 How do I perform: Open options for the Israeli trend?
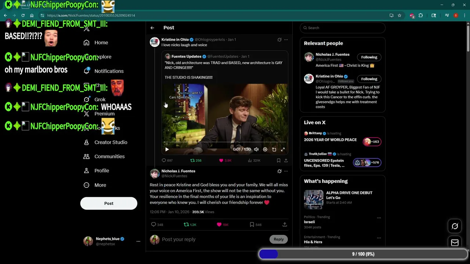pos(379,218)
